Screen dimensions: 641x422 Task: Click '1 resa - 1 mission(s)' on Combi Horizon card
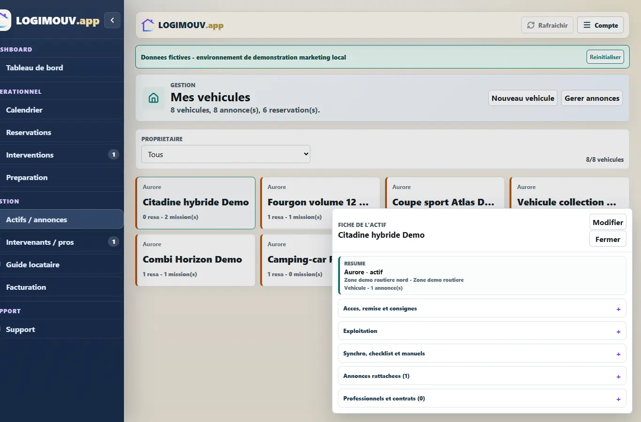point(170,274)
